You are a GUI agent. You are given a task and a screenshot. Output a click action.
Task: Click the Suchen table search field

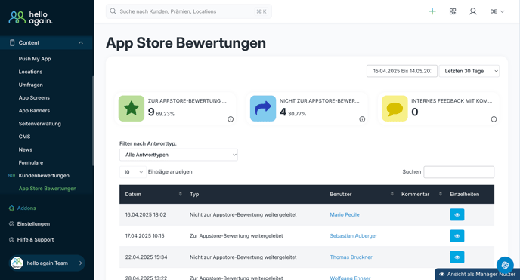point(459,172)
